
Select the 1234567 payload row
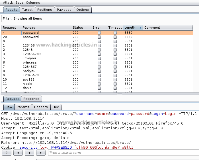(x=97, y=67)
